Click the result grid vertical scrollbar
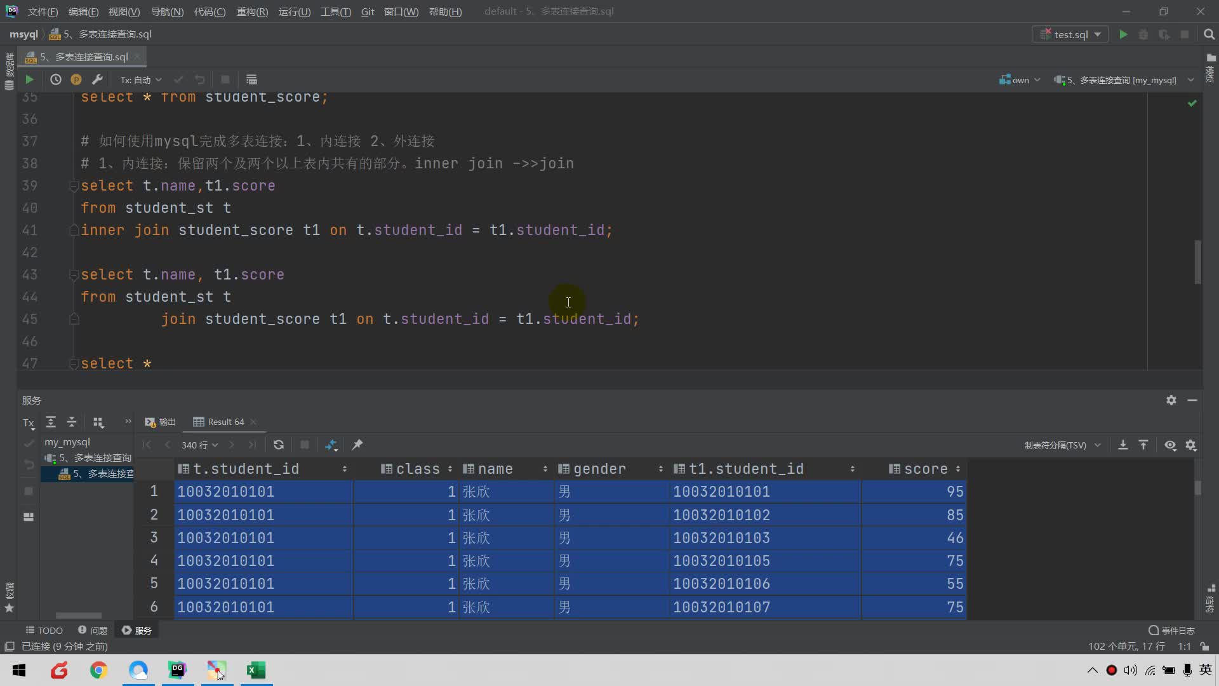1219x686 pixels. (x=1198, y=488)
